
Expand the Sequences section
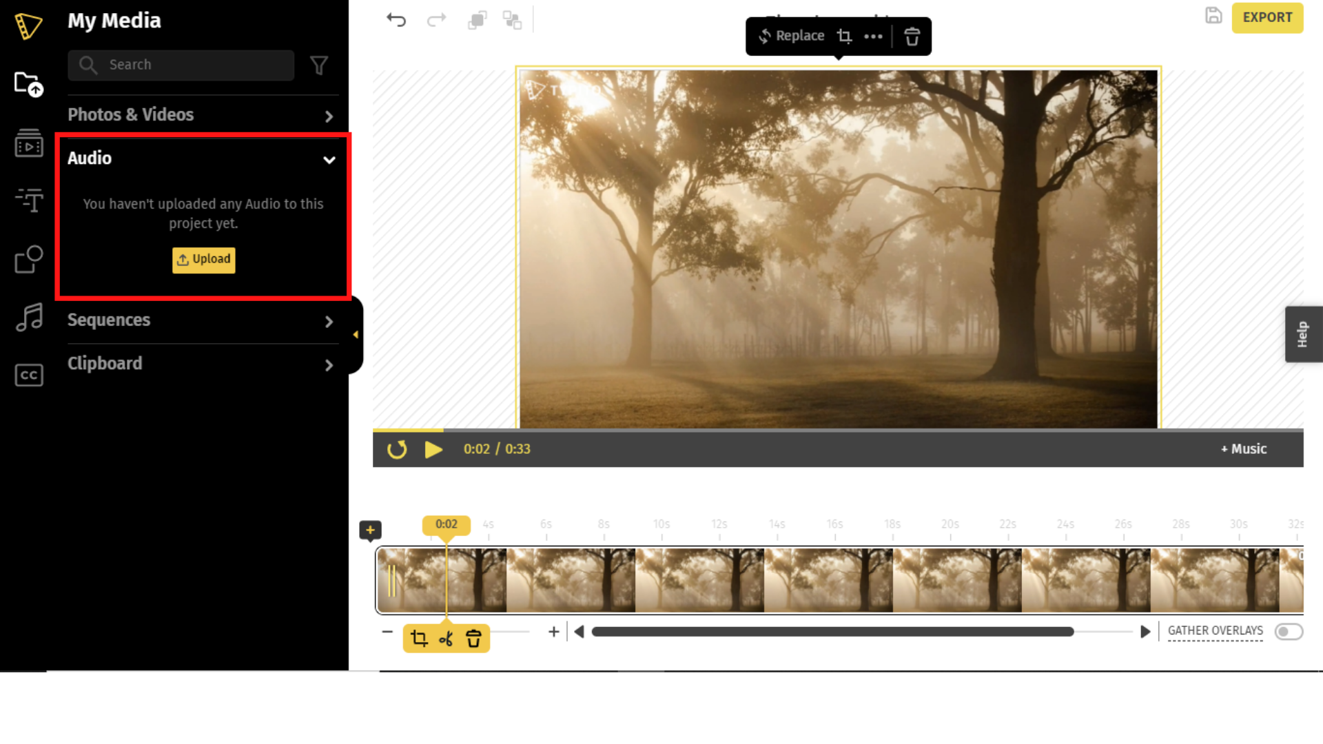coord(329,320)
